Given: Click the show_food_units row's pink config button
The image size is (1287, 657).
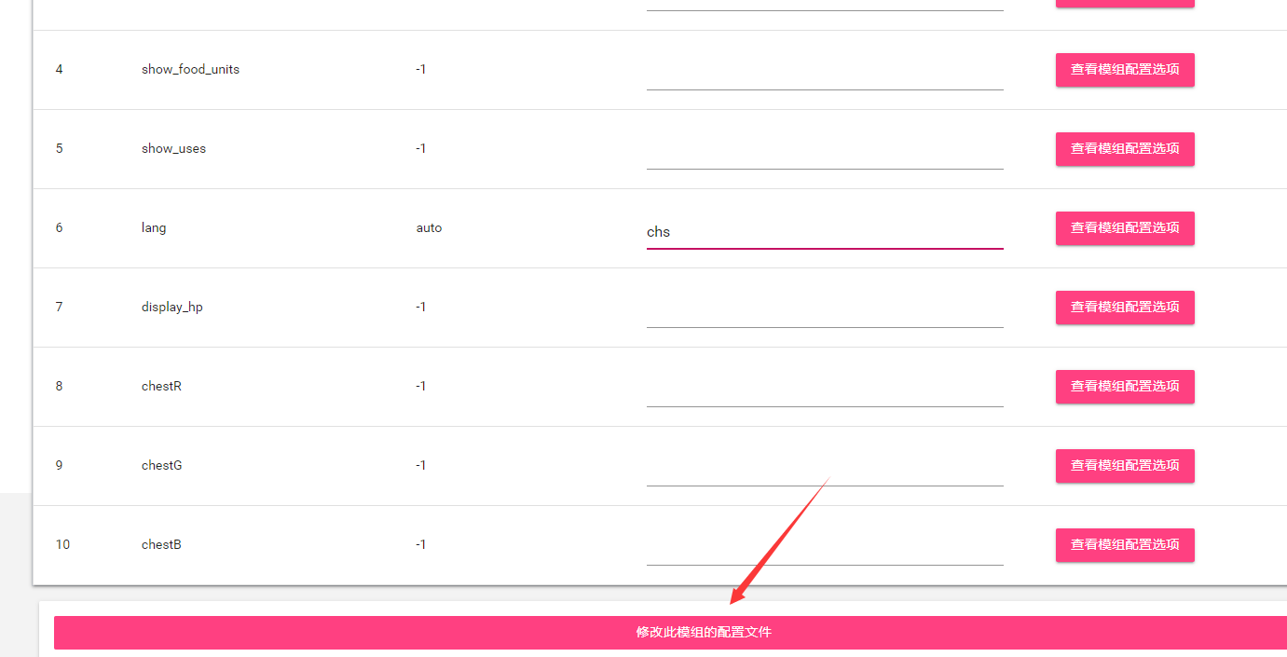Looking at the screenshot, I should tap(1125, 69).
